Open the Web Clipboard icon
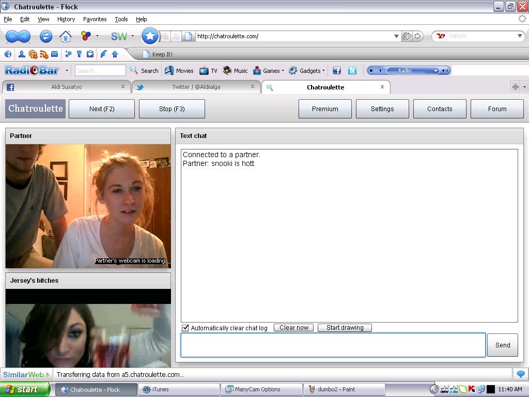 click(90, 54)
